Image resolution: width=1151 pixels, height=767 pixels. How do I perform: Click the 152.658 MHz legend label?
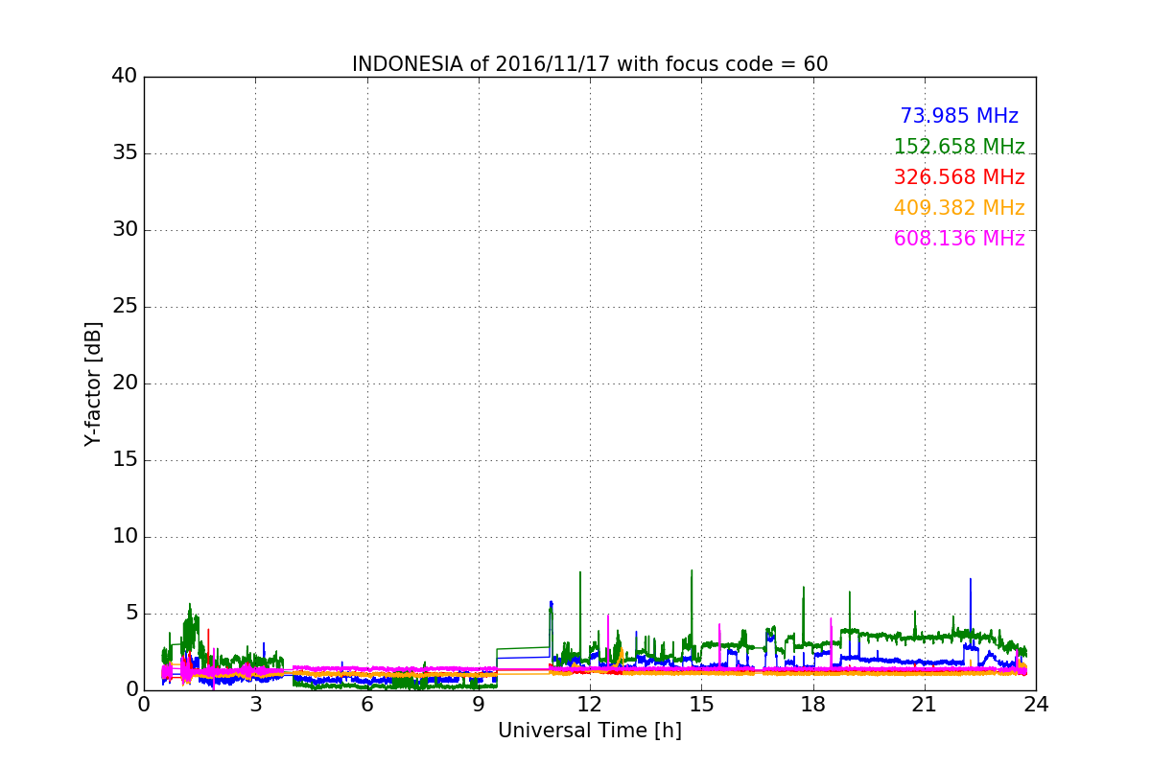(x=959, y=147)
